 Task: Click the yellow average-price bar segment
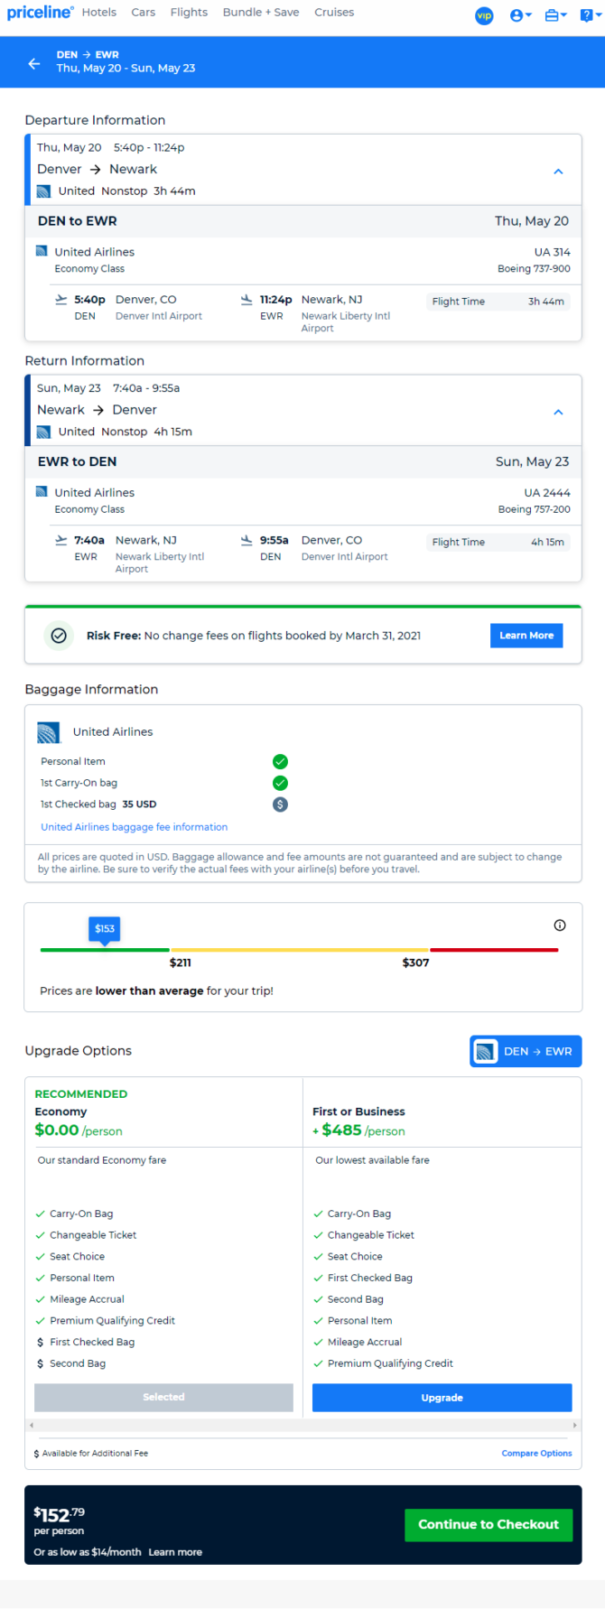(x=300, y=950)
